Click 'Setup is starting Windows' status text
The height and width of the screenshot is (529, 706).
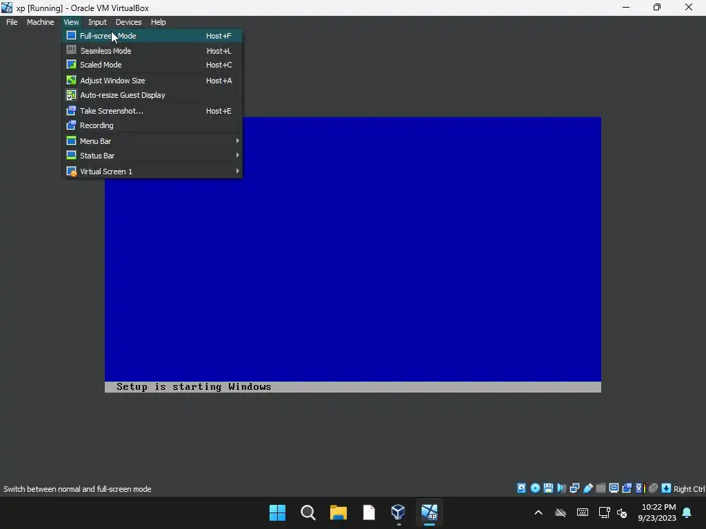click(x=194, y=387)
